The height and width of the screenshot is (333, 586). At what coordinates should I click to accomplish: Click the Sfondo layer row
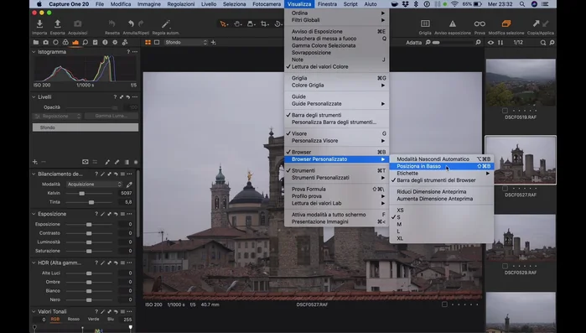[x=86, y=127]
